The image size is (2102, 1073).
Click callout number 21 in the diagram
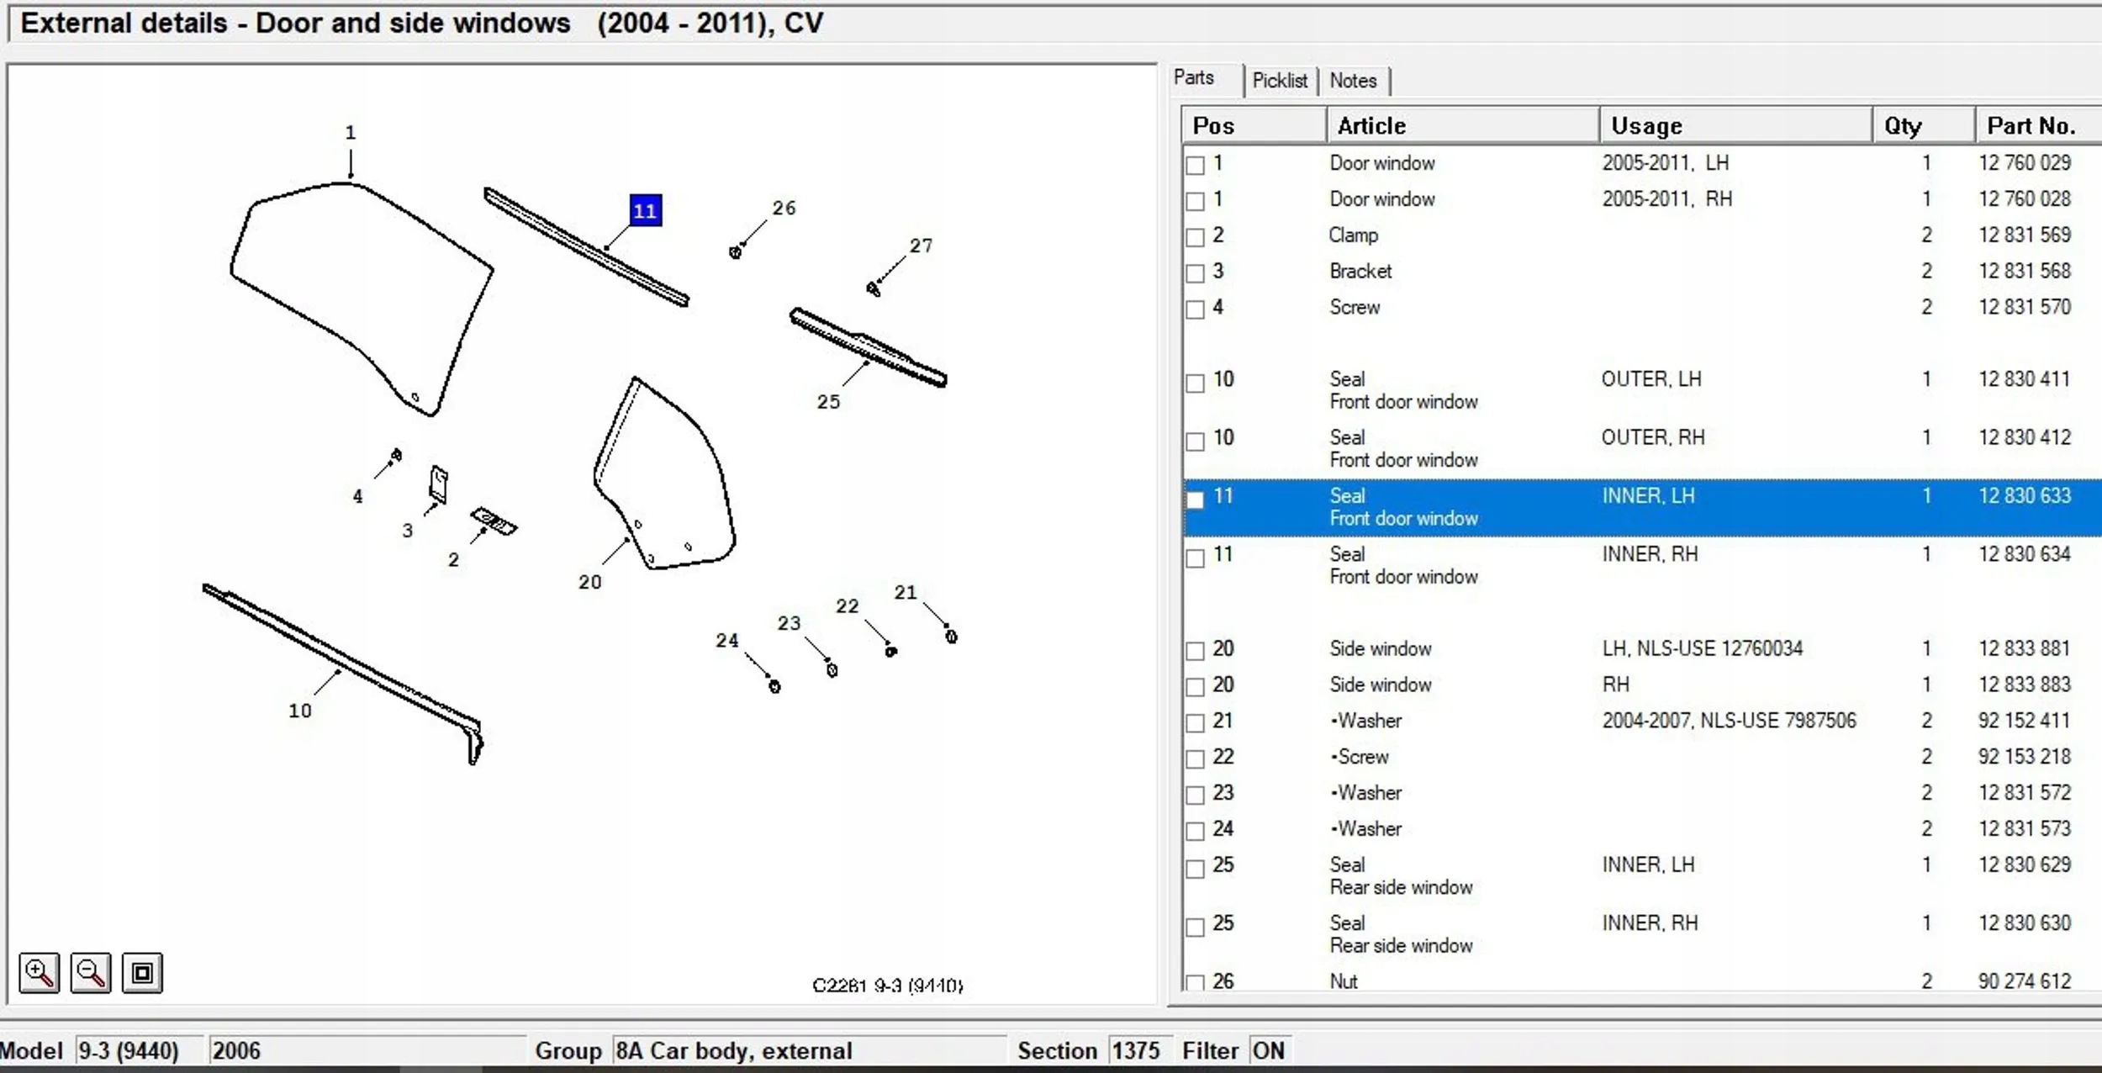[x=906, y=593]
